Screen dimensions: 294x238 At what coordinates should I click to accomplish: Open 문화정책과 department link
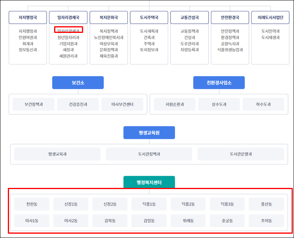click(x=109, y=50)
